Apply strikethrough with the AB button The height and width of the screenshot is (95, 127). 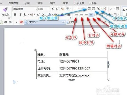tap(31, 15)
